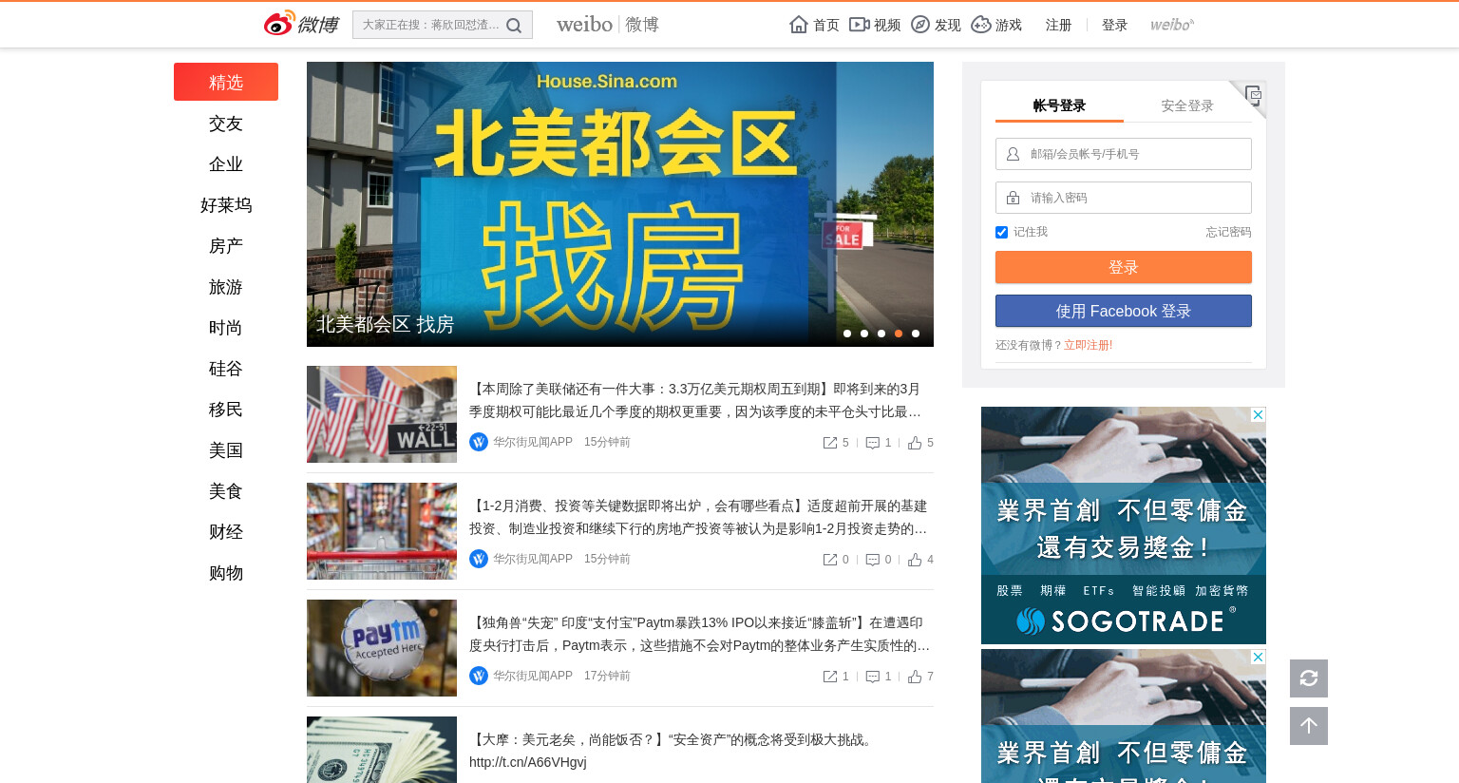Click 华尔街见闻APP avatar on 3.3万亿美元期权 post
The image size is (1459, 783).
(479, 442)
